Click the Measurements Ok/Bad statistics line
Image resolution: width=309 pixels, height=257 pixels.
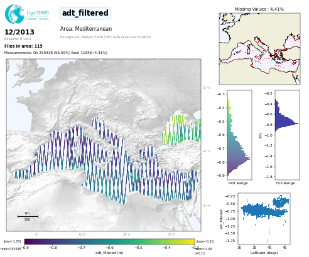[56, 53]
